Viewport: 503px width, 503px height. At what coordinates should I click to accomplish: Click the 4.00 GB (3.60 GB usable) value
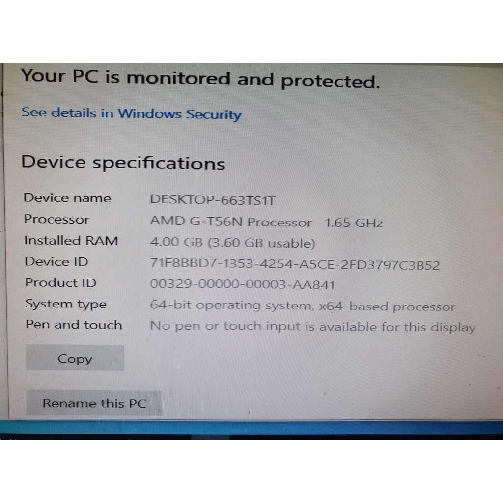coord(232,243)
